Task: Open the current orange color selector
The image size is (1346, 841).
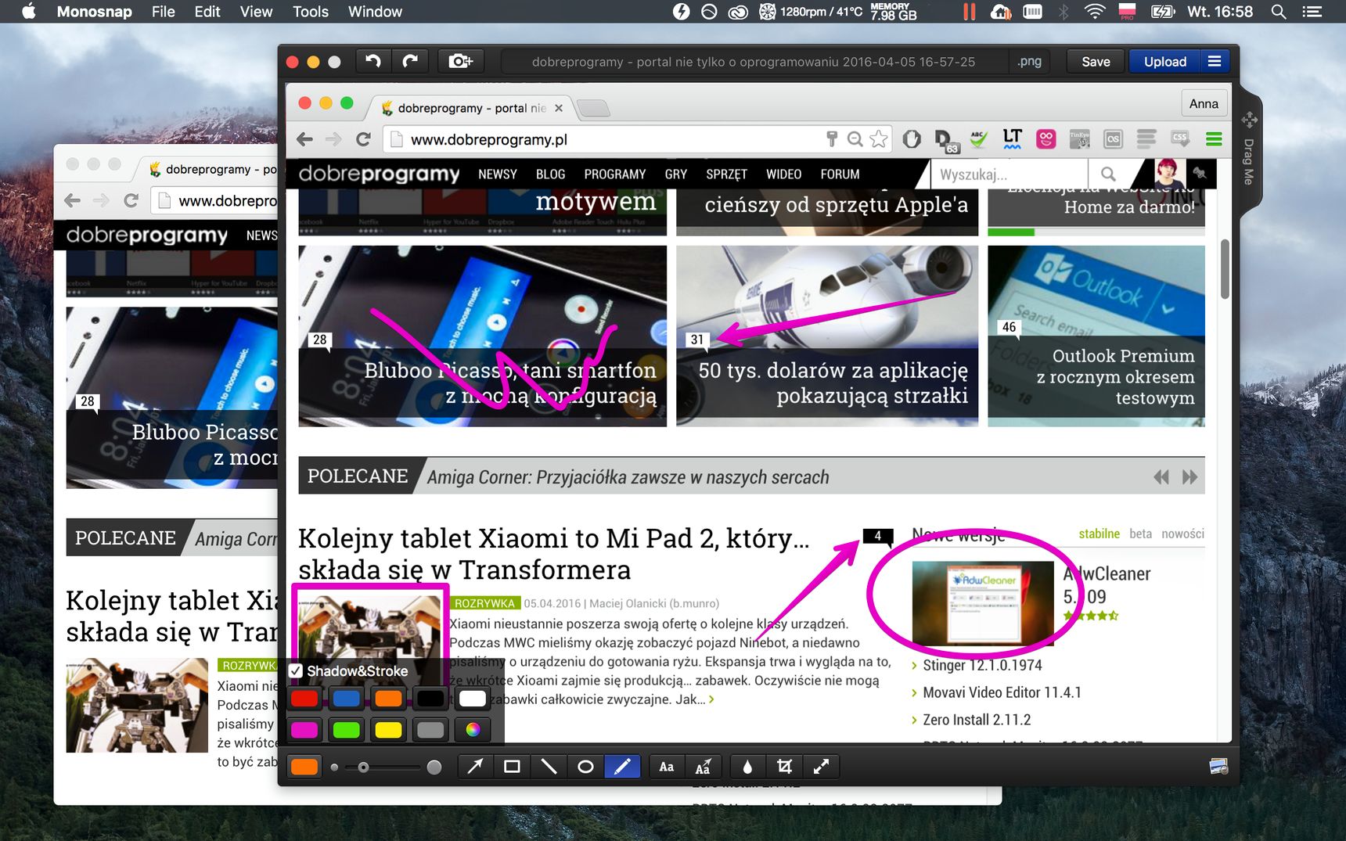Action: pyautogui.click(x=304, y=767)
